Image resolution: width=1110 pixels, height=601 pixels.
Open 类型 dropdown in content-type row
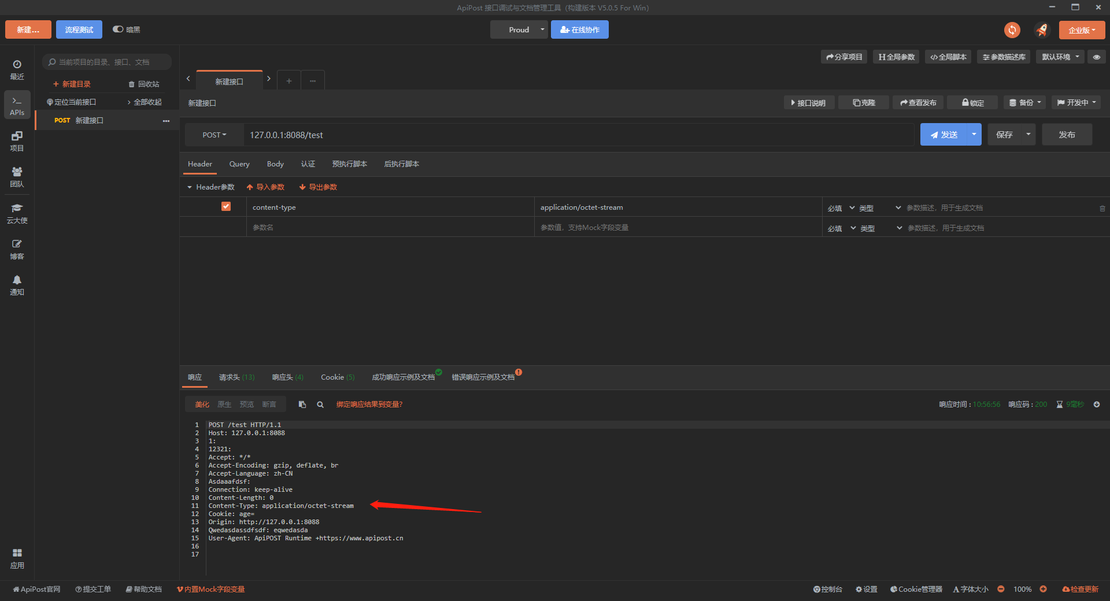(x=879, y=208)
